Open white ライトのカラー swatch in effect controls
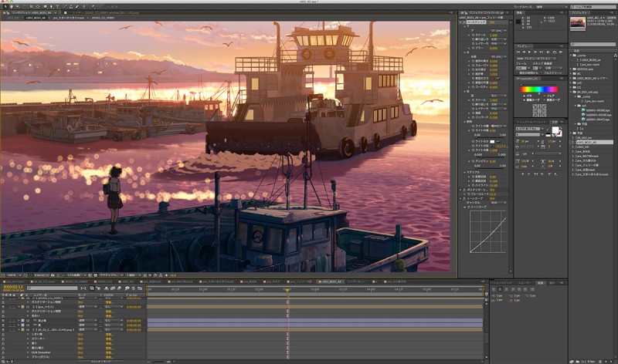Viewport: 618px width, 364px height. 492,141
